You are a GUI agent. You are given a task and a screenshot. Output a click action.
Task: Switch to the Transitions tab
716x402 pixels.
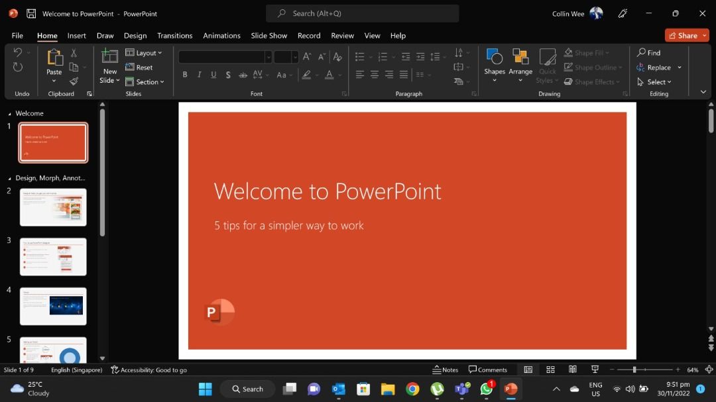(175, 36)
